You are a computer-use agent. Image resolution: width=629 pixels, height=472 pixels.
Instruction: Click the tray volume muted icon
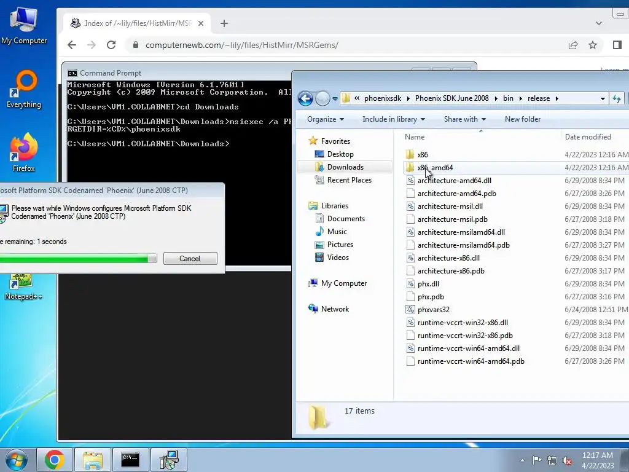click(567, 461)
